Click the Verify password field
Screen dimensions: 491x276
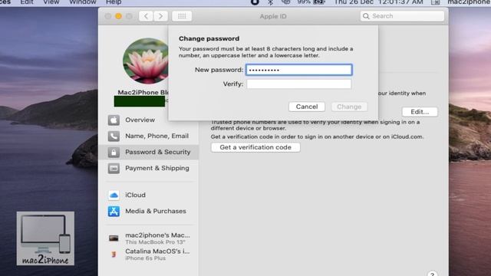point(298,84)
